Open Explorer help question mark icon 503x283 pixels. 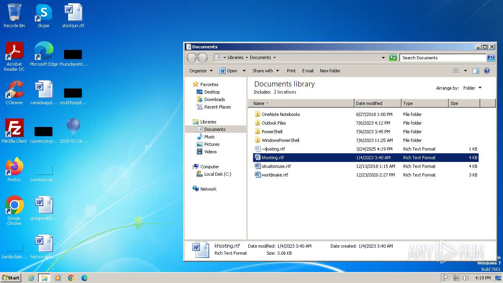[x=487, y=71]
